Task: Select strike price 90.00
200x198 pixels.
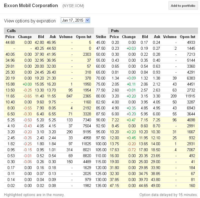Action: pos(101,120)
